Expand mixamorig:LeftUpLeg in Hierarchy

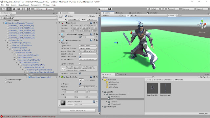[x=8, y=43]
